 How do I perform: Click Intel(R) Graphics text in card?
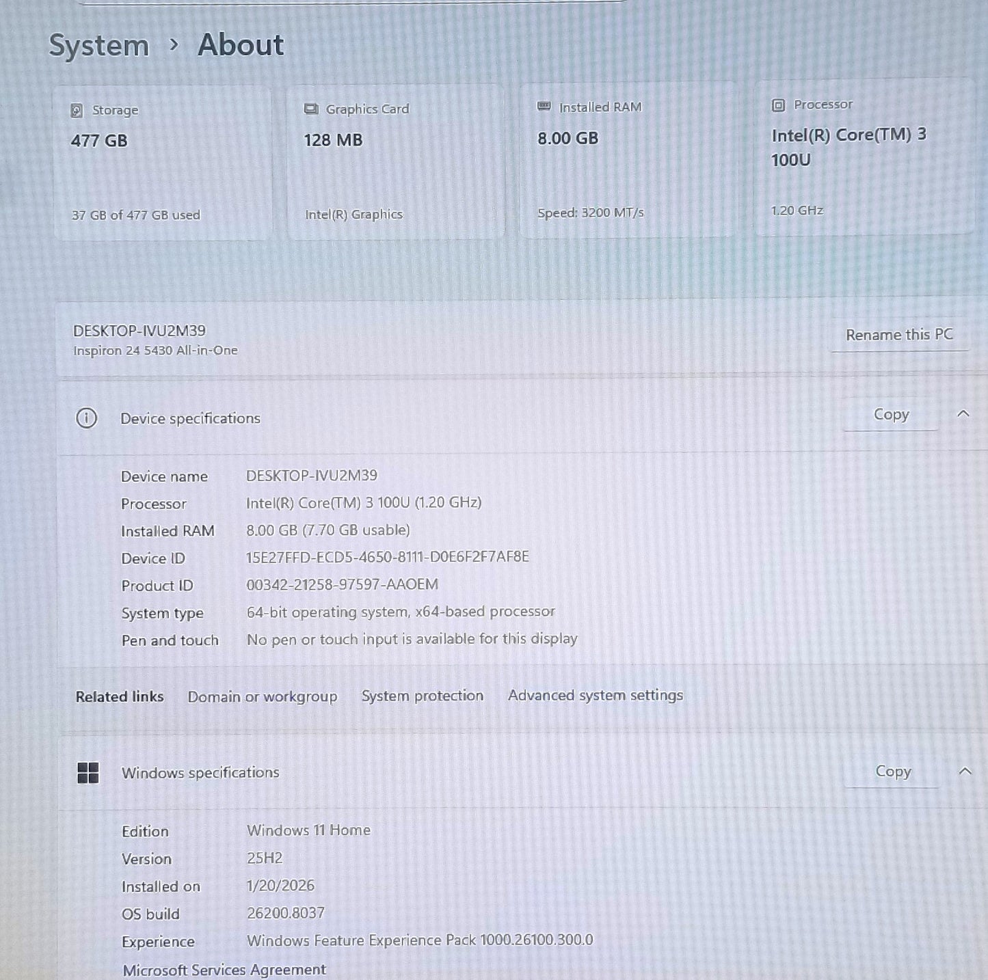353,215
